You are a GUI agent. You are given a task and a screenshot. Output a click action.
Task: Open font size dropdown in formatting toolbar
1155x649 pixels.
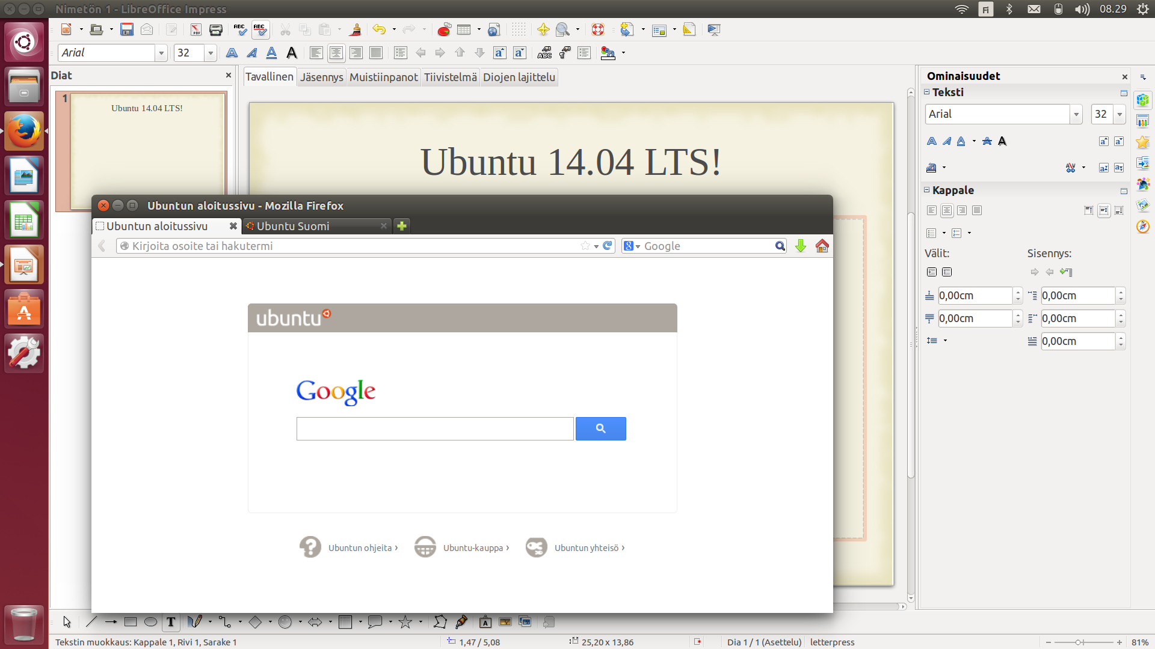coord(211,53)
